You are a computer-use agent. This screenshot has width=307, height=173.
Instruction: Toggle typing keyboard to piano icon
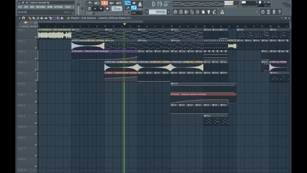click(128, 3)
